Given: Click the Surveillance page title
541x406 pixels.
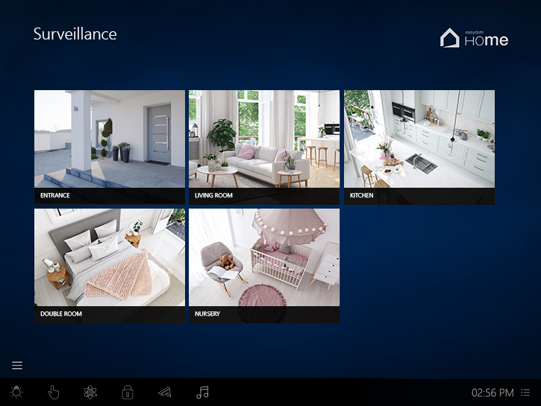Looking at the screenshot, I should coord(75,34).
